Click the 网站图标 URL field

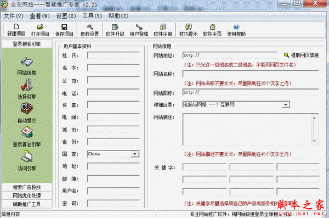pyautogui.click(x=251, y=92)
